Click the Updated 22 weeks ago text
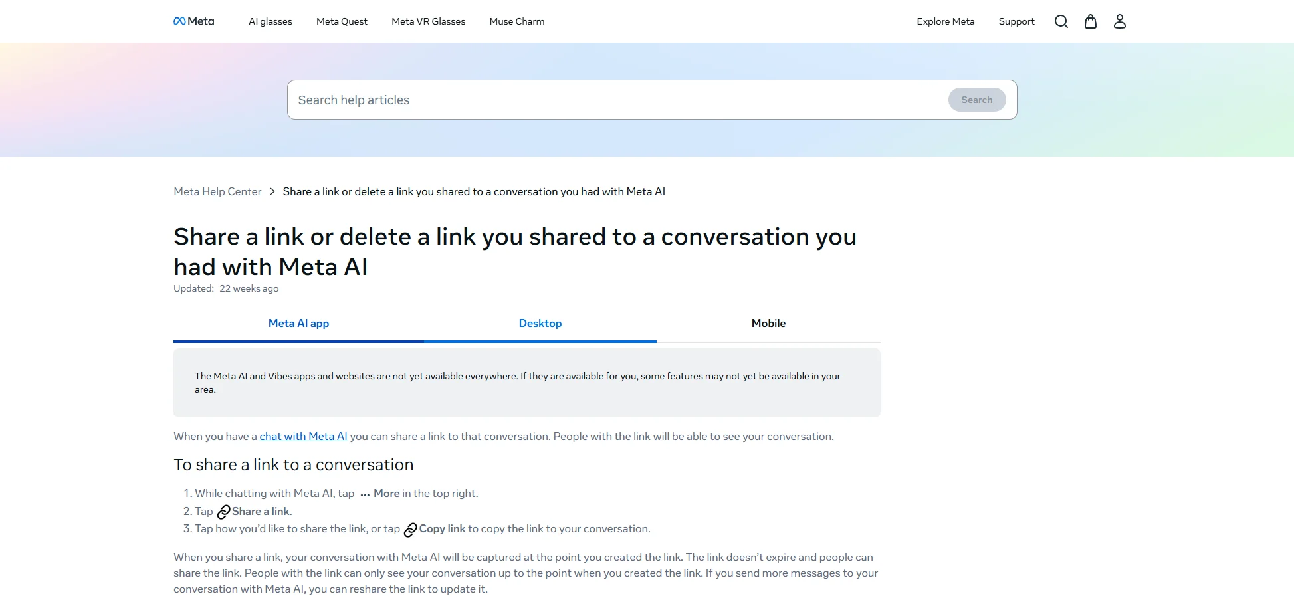Viewport: 1294px width, 610px height. pos(226,288)
